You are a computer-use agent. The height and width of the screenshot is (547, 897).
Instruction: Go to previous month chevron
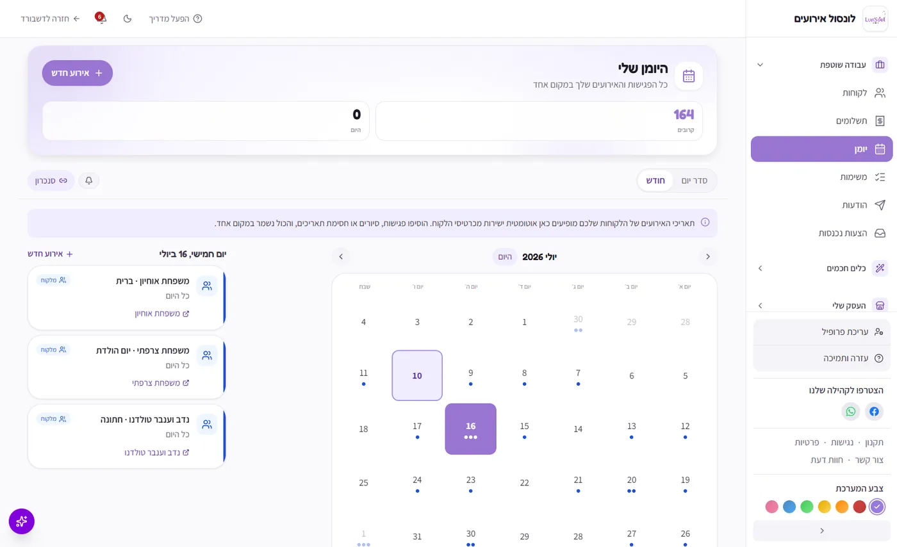[x=708, y=257]
